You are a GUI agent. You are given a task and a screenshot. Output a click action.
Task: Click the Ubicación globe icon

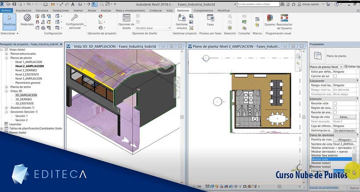click(x=100, y=16)
